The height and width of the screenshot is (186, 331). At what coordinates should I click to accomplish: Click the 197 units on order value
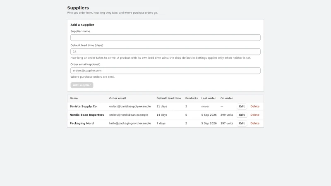227,123
